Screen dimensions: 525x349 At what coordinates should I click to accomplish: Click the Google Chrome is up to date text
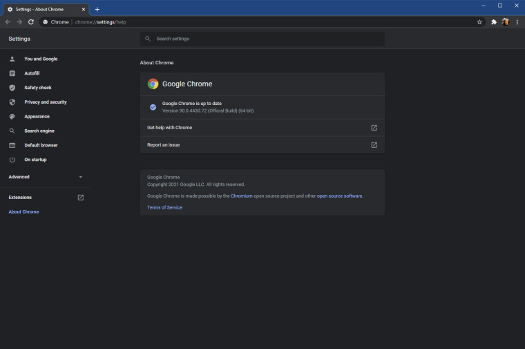[x=192, y=104]
